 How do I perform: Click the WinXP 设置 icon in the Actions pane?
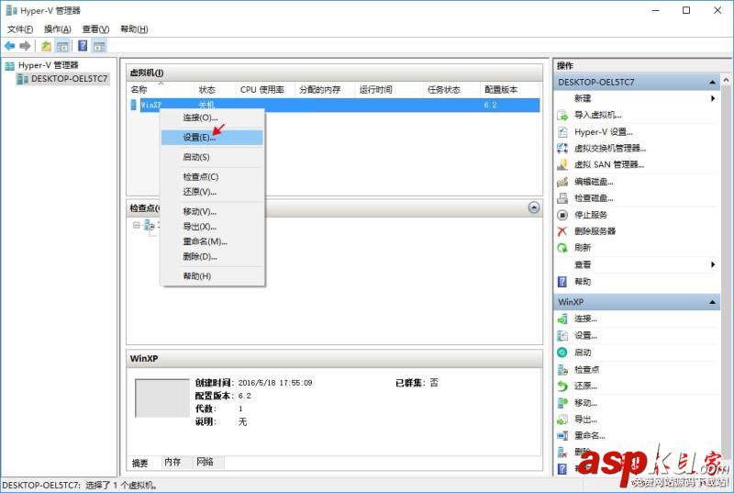click(562, 336)
